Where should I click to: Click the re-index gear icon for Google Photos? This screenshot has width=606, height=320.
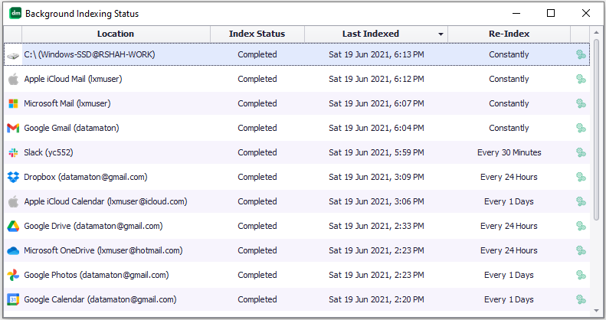point(581,275)
